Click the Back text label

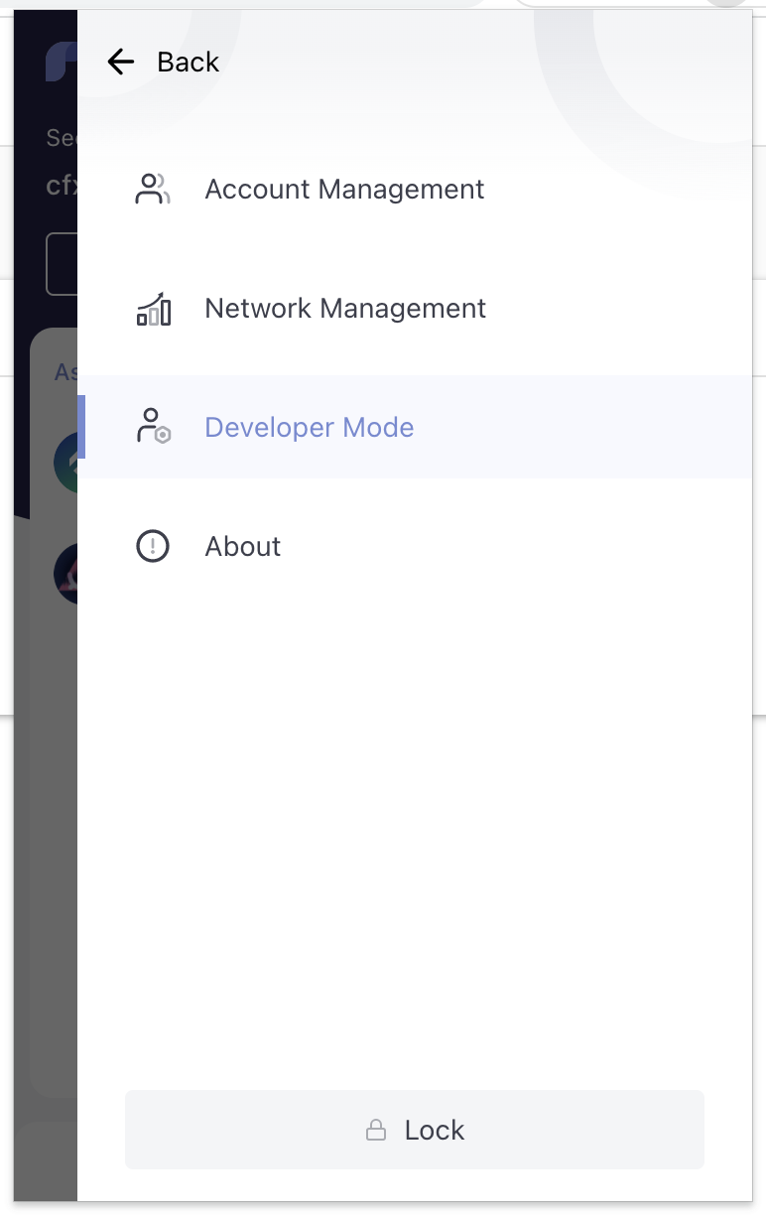[x=188, y=63]
